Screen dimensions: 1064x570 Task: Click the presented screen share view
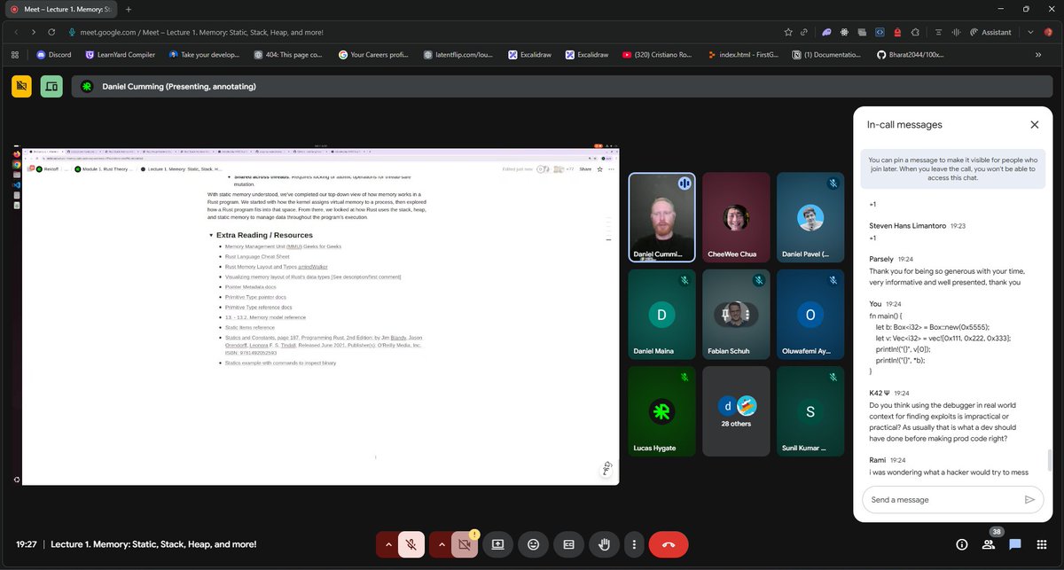pyautogui.click(x=320, y=316)
